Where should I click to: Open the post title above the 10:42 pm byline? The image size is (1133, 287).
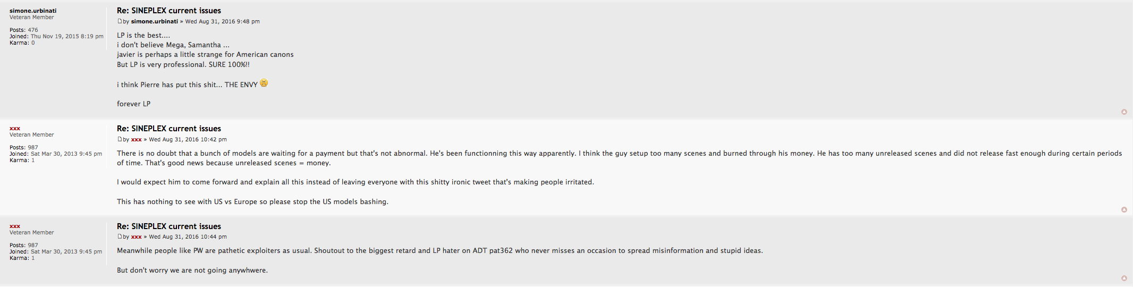(169, 129)
